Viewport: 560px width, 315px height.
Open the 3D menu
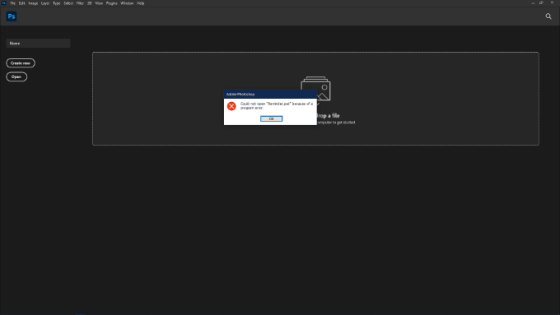[90, 3]
